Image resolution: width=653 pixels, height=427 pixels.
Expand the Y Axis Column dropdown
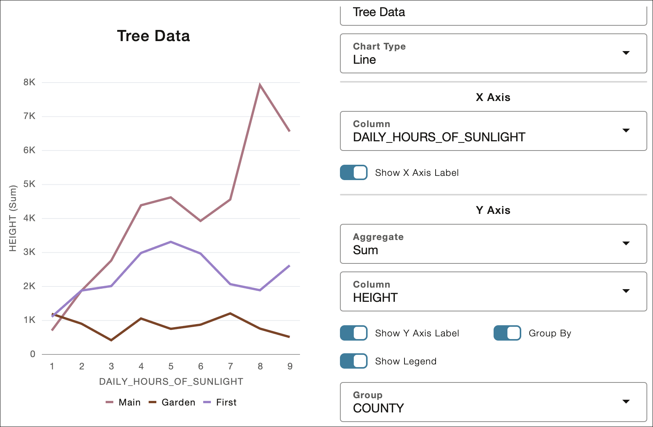493,291
